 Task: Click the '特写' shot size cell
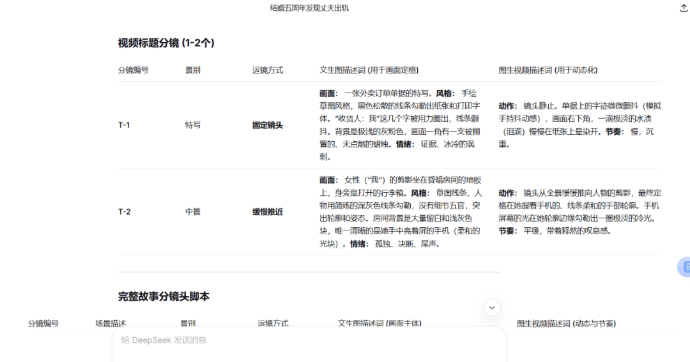pyautogui.click(x=192, y=125)
